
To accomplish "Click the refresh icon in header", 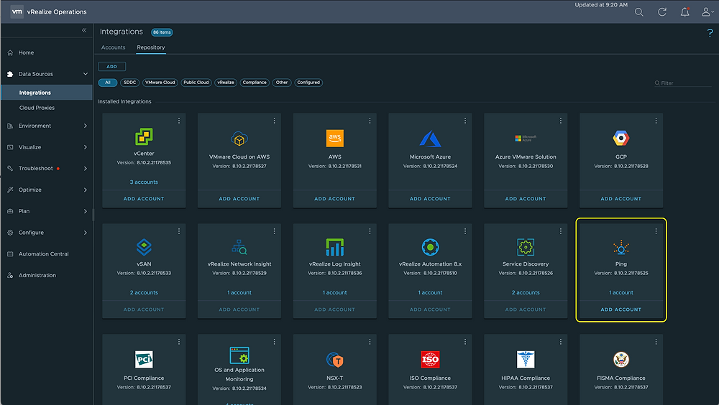I will coord(661,12).
